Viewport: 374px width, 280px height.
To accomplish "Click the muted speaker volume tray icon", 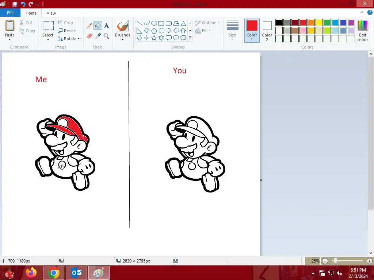I will pos(340,273).
